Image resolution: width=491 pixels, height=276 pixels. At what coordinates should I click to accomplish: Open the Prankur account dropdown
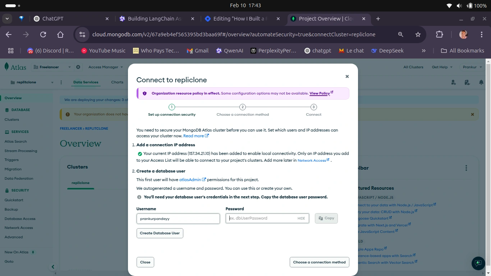click(472, 67)
